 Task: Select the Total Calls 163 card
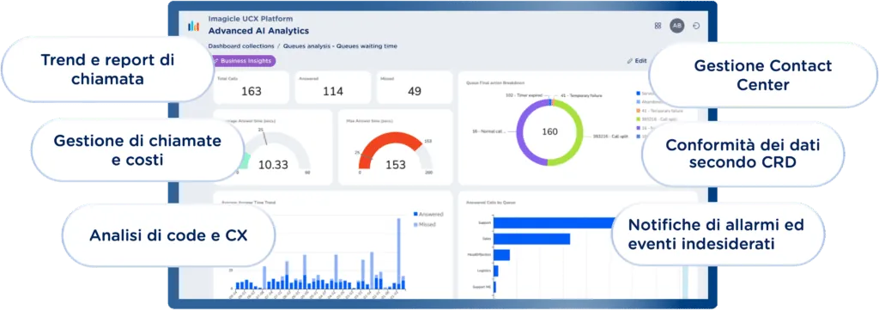[252, 88]
